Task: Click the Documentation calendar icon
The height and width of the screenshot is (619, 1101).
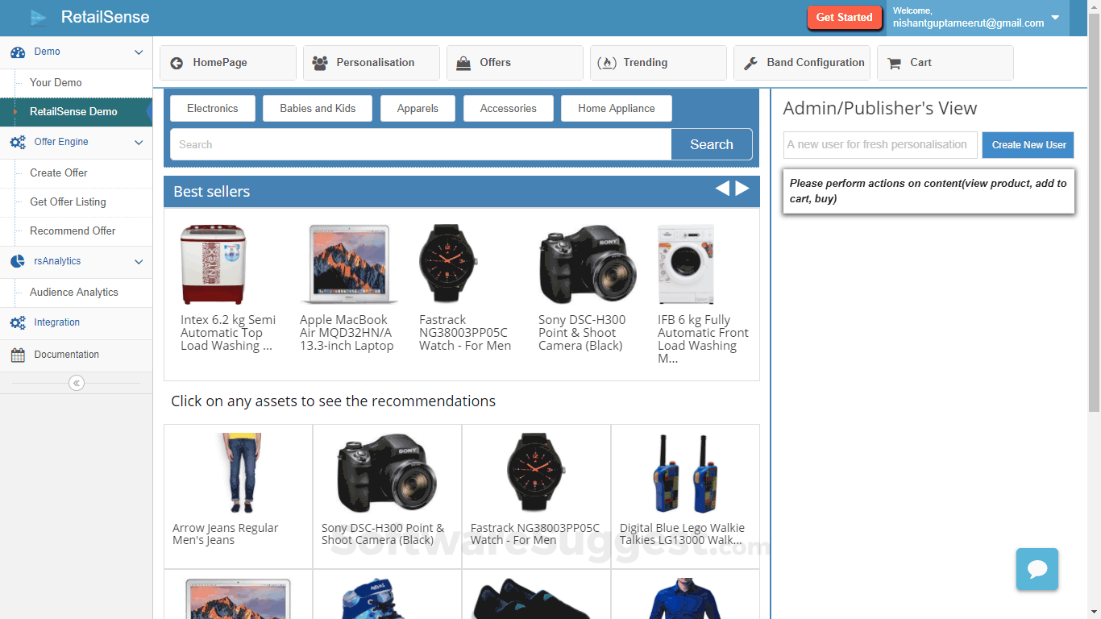Action: [x=18, y=354]
